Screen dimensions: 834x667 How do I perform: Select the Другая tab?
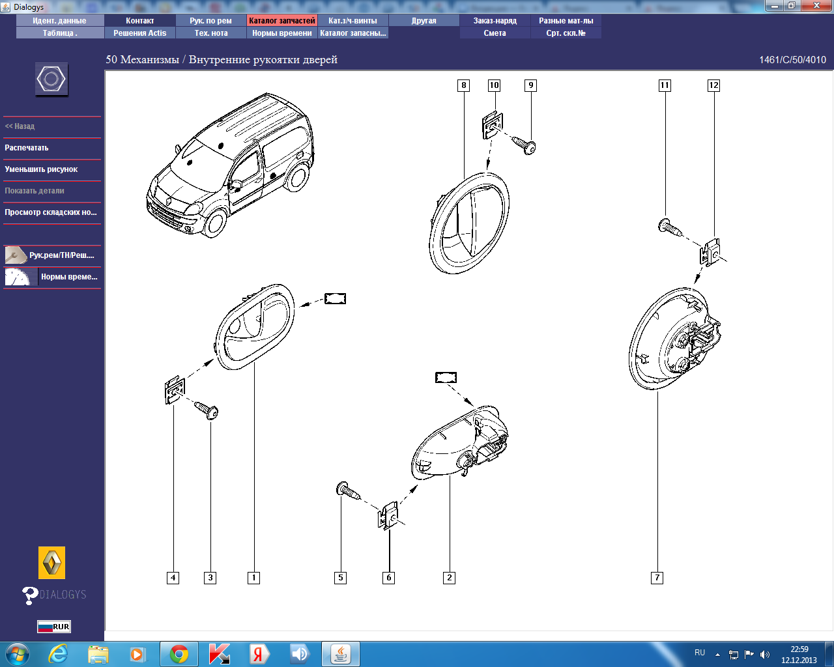pyautogui.click(x=424, y=21)
